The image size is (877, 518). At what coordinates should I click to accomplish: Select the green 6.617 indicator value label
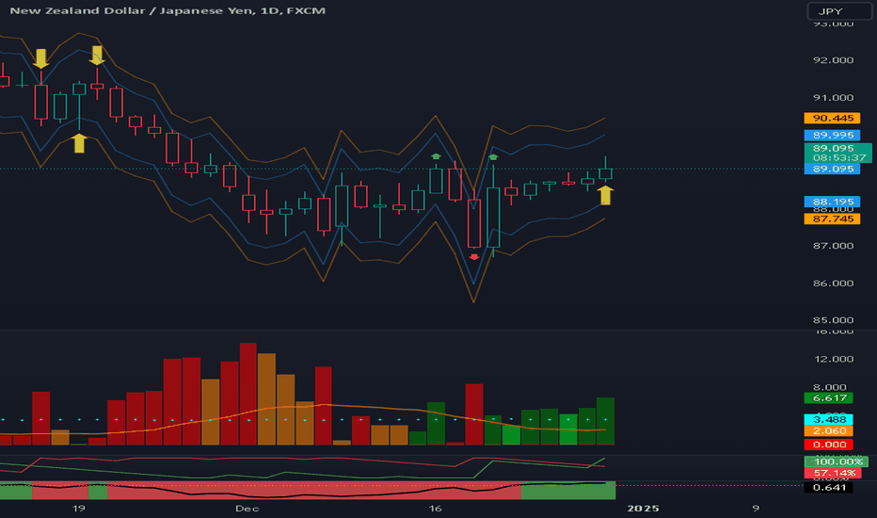point(828,398)
